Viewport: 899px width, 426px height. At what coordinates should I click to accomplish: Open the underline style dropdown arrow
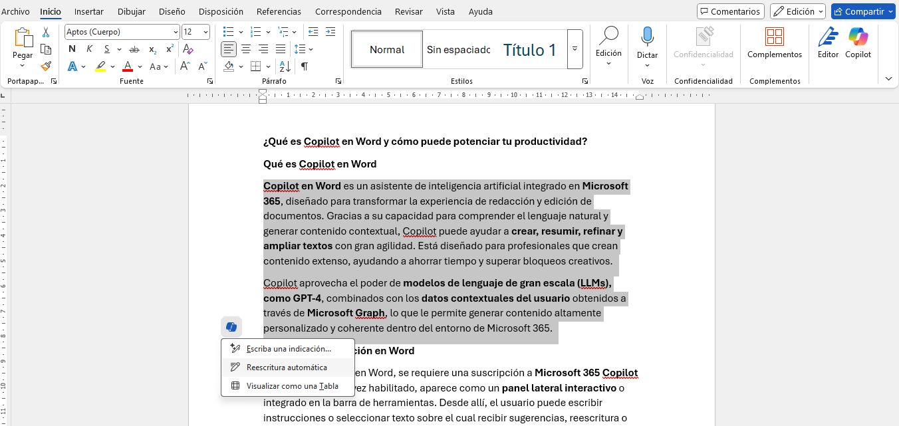tap(119, 49)
